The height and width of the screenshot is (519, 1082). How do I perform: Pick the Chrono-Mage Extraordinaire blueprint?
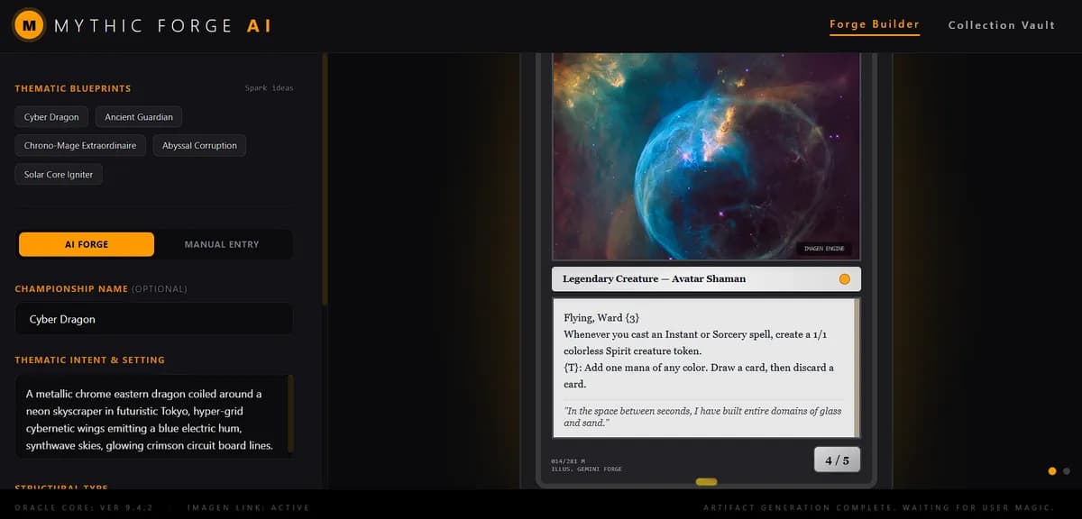(80, 145)
